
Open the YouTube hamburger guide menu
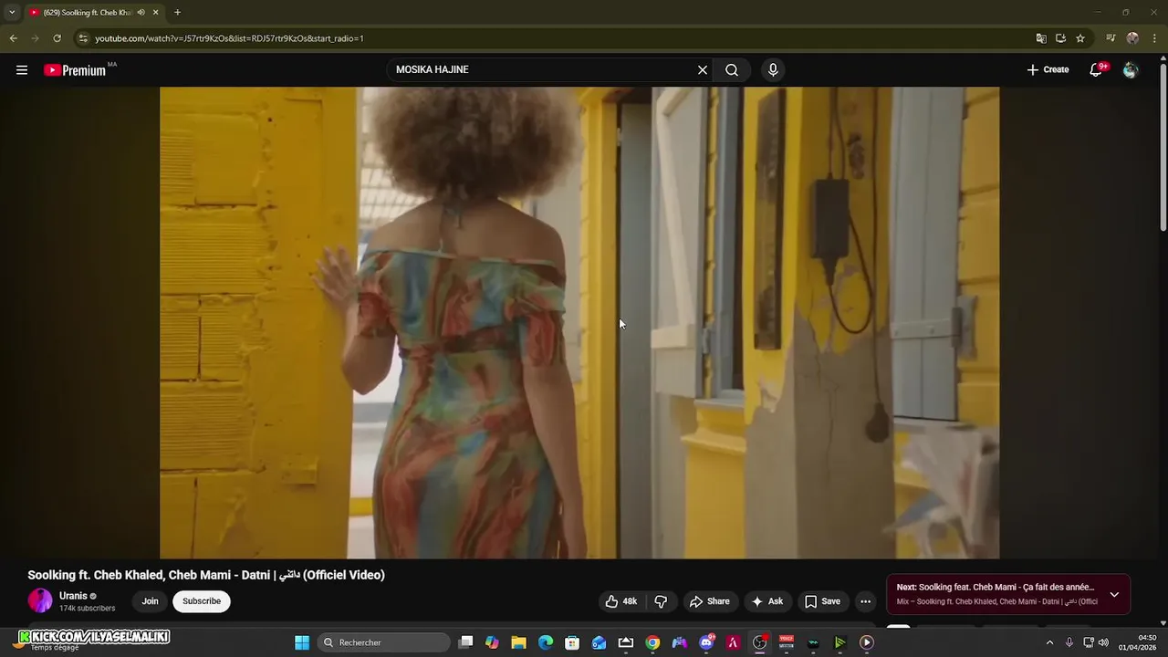[x=22, y=70]
